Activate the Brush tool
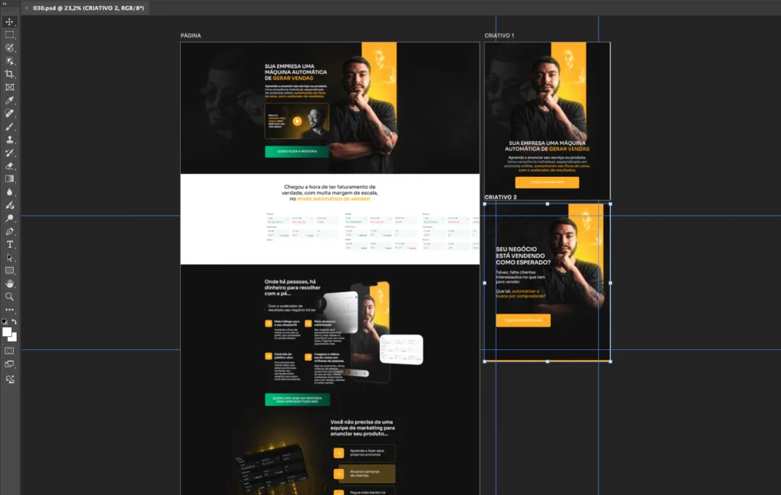781x495 pixels. (10, 127)
